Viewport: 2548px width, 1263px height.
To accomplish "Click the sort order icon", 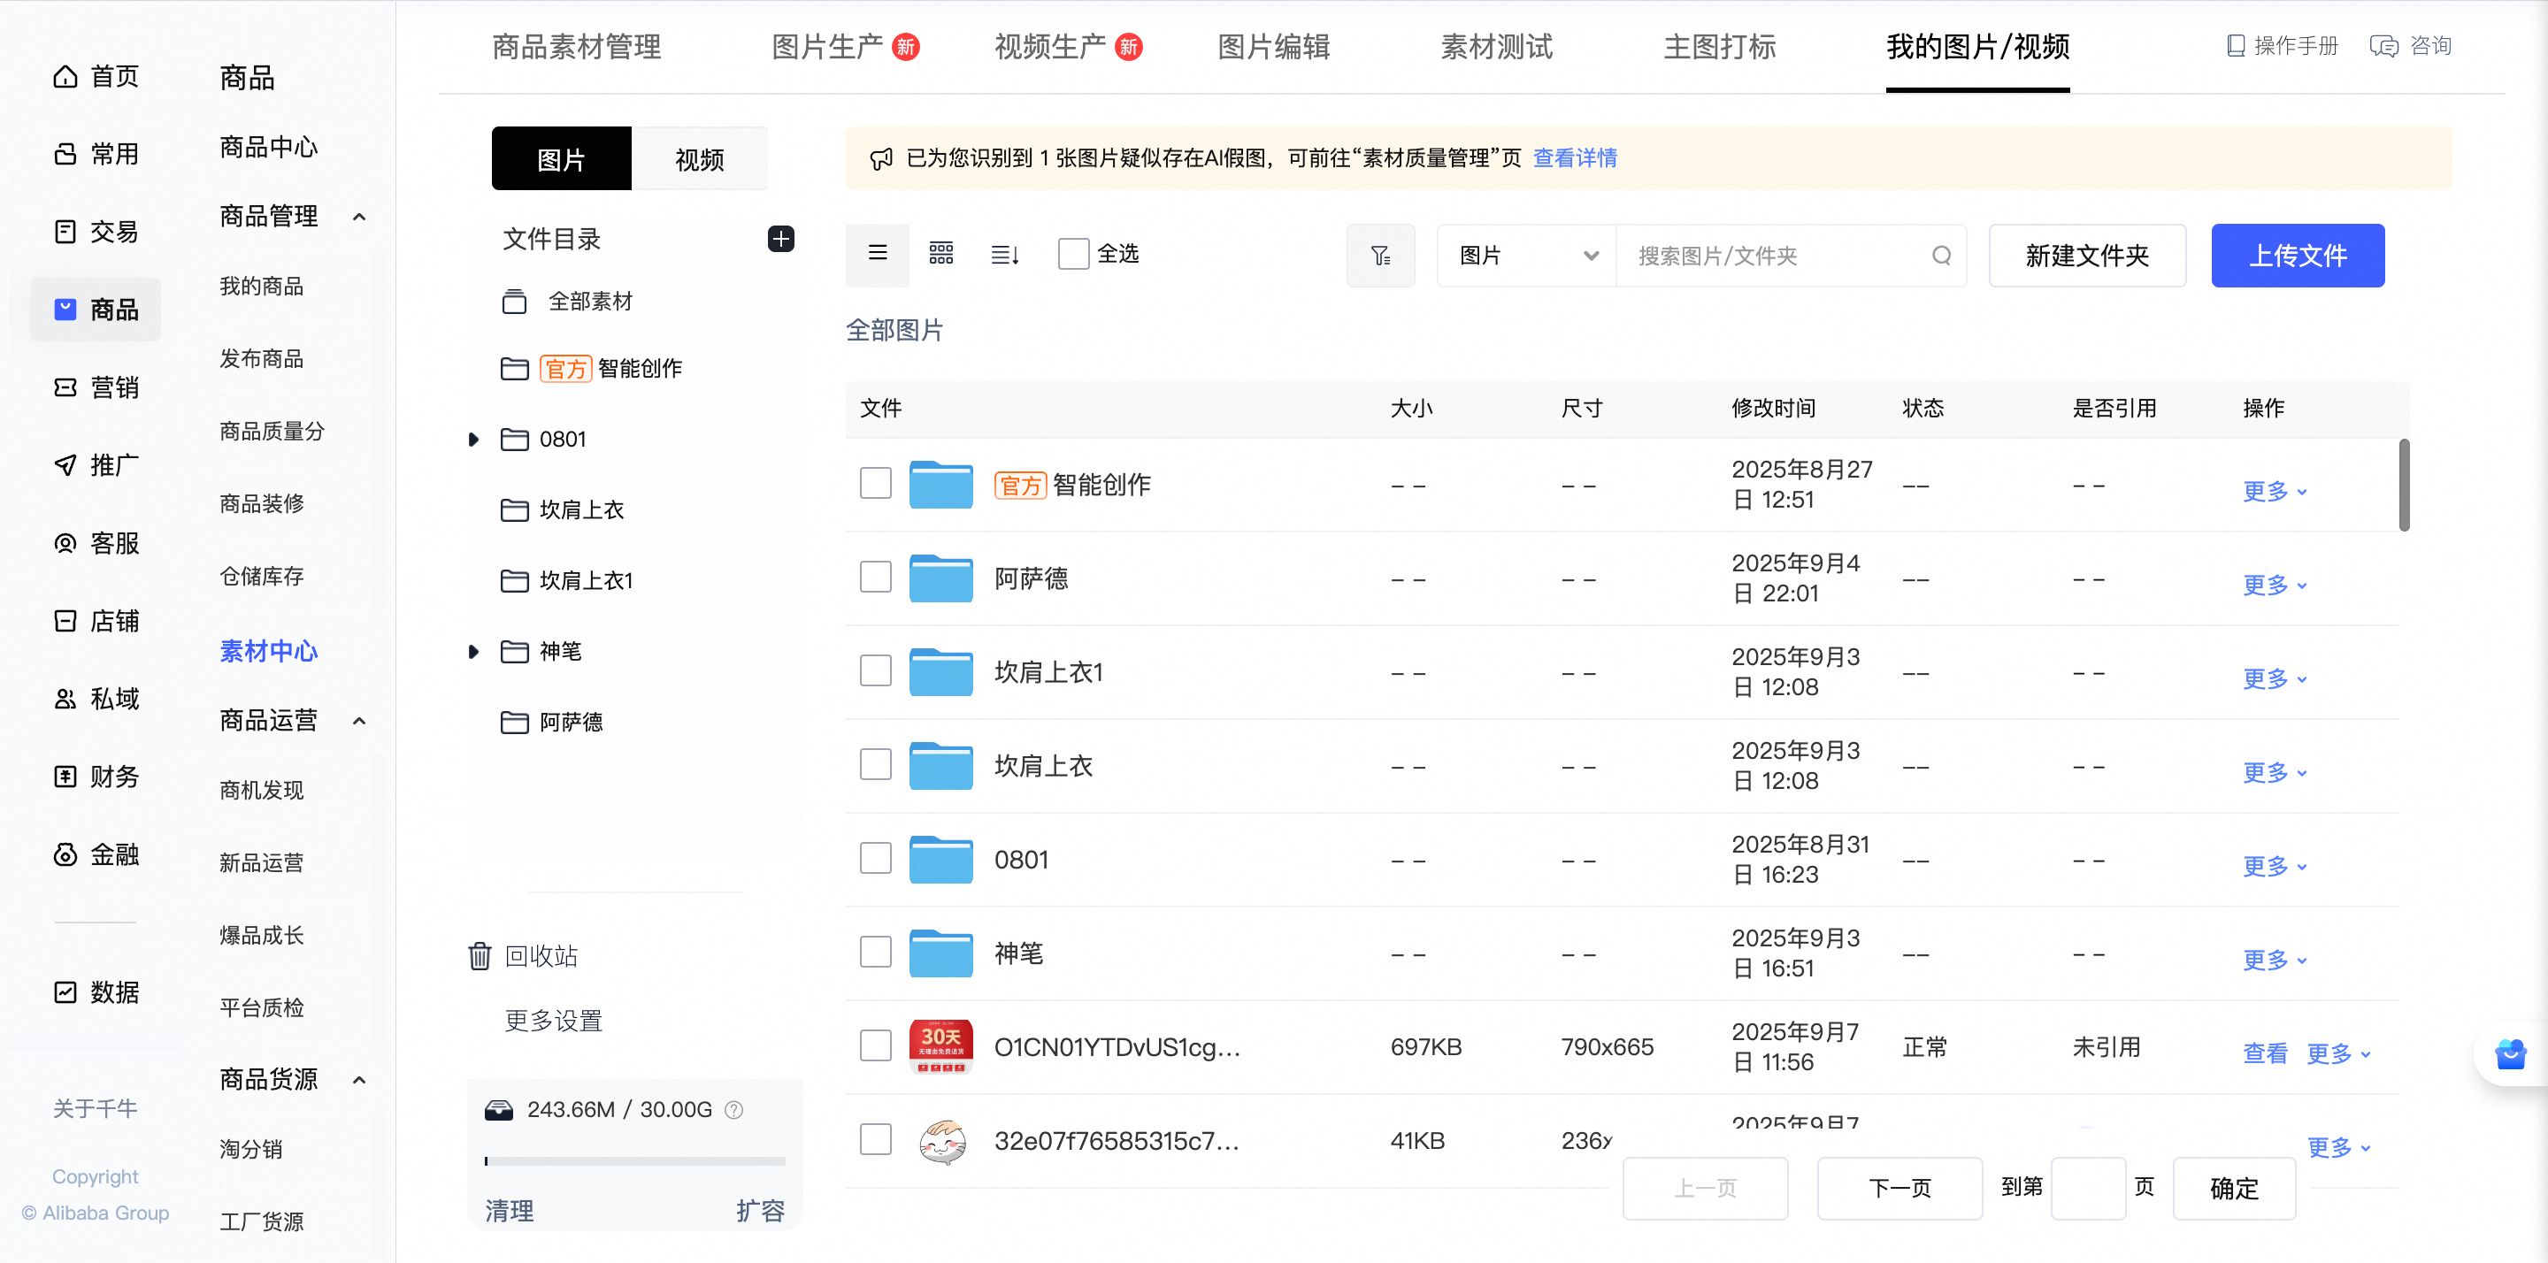I will [x=1005, y=254].
